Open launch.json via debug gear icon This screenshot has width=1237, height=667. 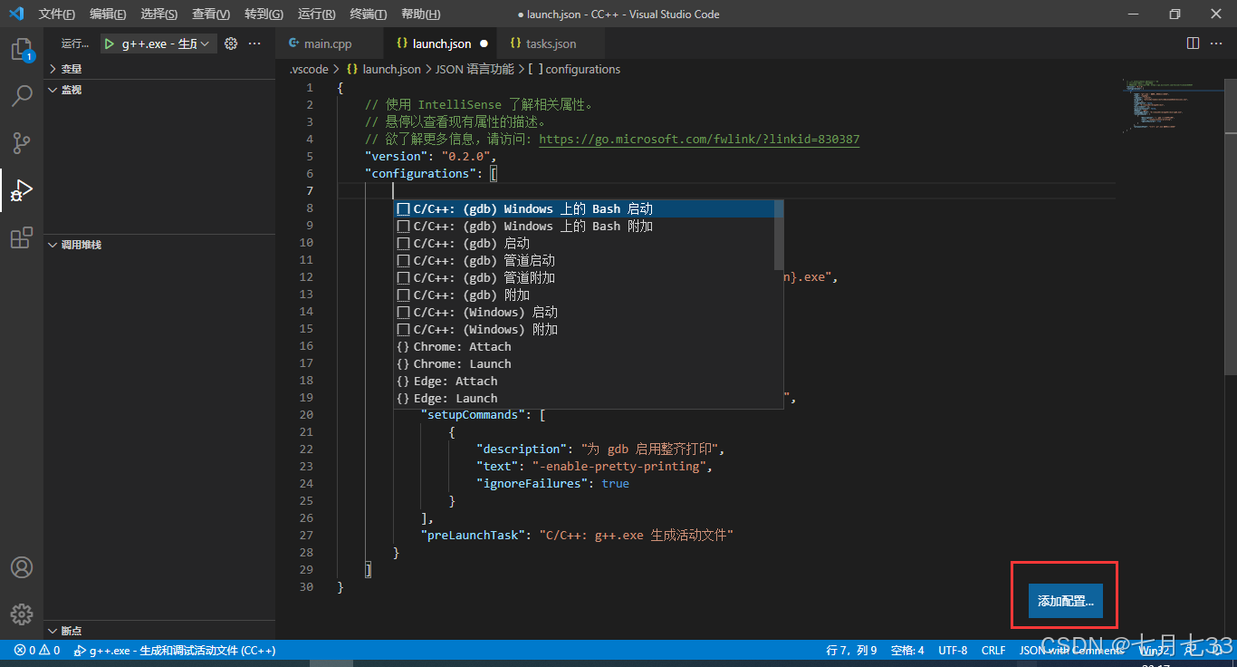point(231,43)
